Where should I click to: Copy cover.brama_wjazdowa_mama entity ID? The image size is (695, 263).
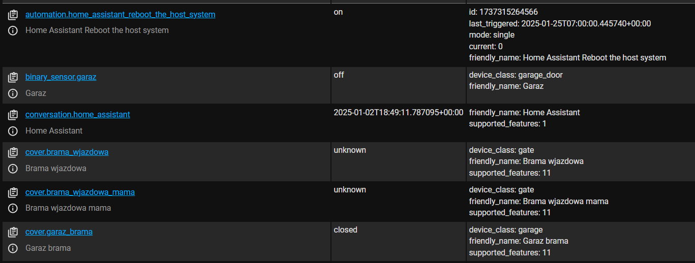pyautogui.click(x=13, y=192)
